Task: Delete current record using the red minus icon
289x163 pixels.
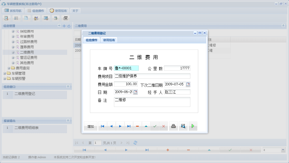Action: click(137, 126)
